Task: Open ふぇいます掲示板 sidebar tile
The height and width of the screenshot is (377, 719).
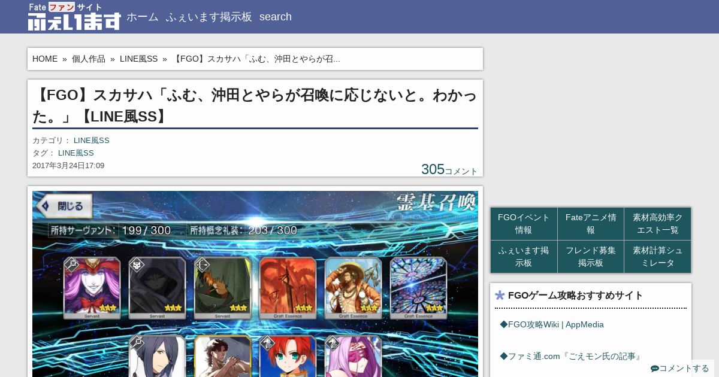Action: [x=524, y=257]
